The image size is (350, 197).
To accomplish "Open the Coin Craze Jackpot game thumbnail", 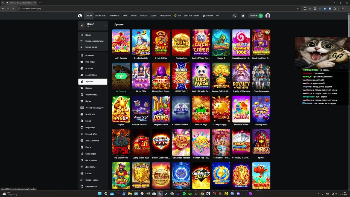I will [181, 142].
